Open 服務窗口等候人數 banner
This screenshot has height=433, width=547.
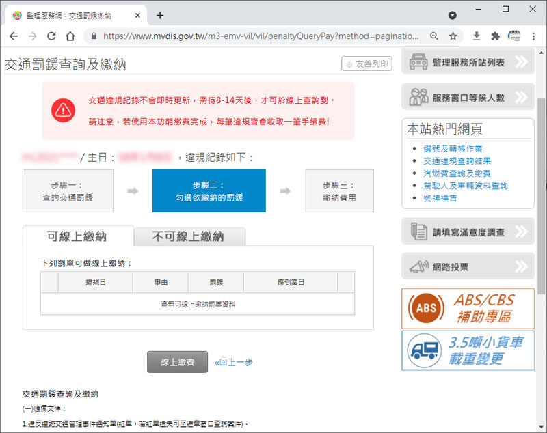[x=468, y=97]
